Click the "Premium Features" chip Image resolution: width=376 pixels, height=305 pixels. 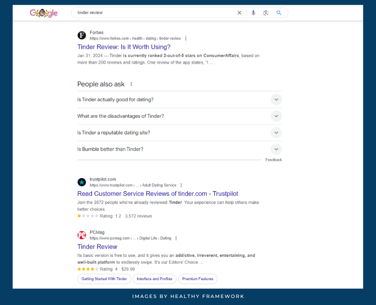tap(197, 279)
